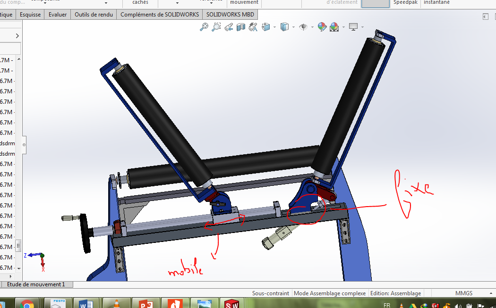Click the Apply Scene icon
Screen dimensions: 496x308
click(334, 27)
